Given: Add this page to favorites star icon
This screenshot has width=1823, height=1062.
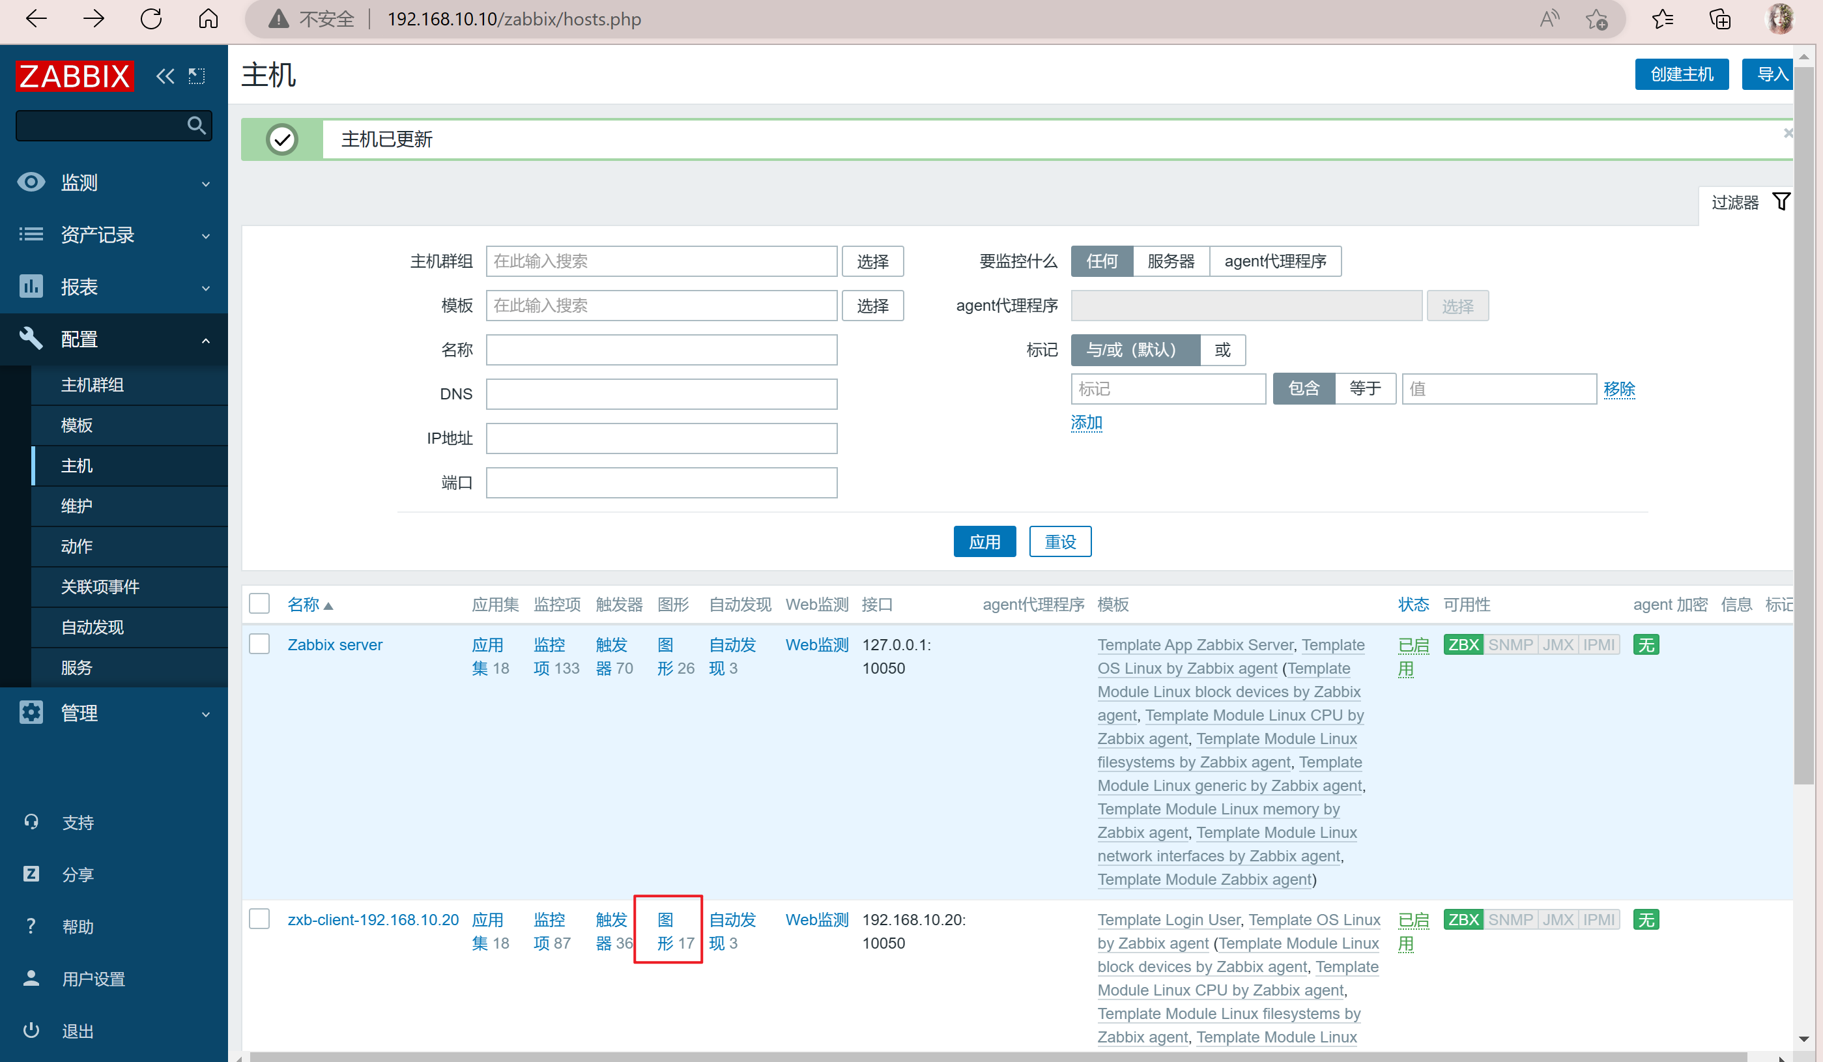Looking at the screenshot, I should (1596, 19).
